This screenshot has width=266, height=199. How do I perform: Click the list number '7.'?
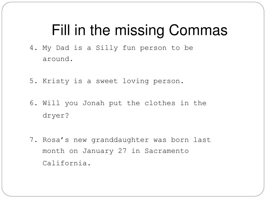coord(34,140)
